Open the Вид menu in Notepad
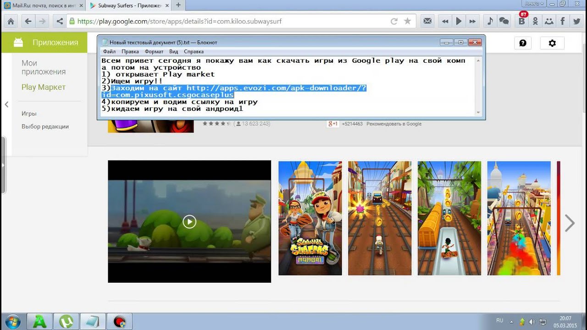587x330 pixels. tap(173, 52)
